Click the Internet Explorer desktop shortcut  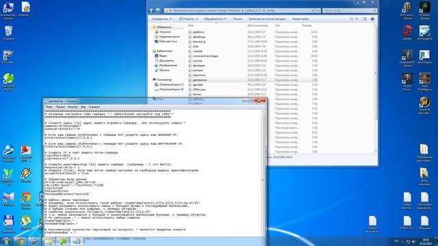coord(8,153)
